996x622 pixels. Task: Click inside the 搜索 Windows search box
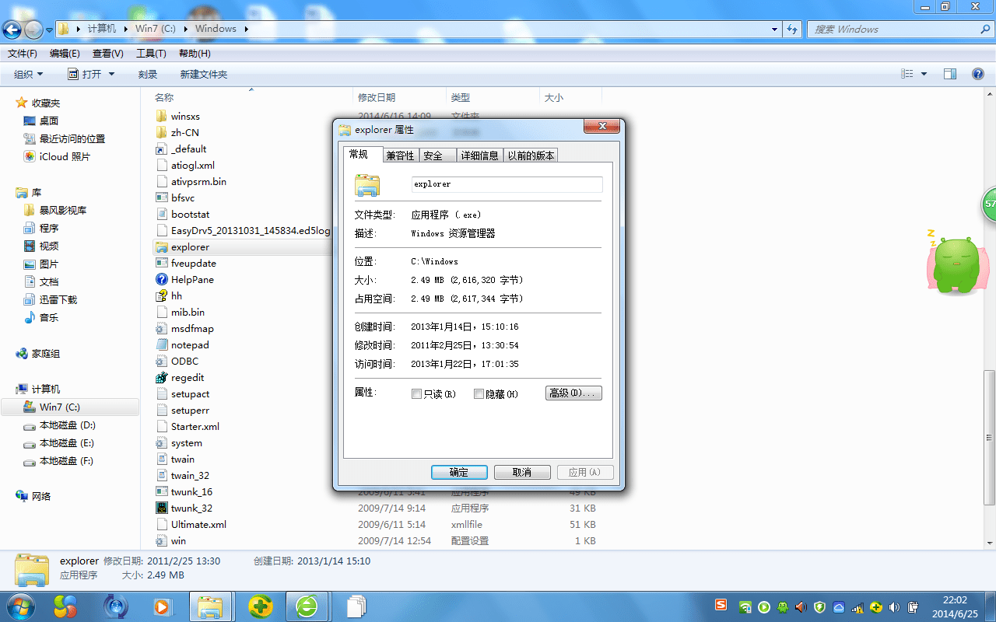(895, 29)
